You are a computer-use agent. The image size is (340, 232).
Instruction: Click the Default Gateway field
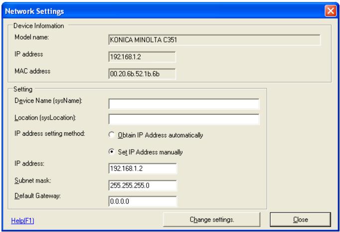coord(143,201)
